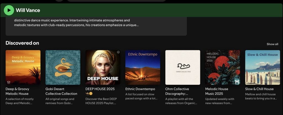283x115 pixels.
Task: Open the Melodic House 2025 cover art
Action: point(222,67)
